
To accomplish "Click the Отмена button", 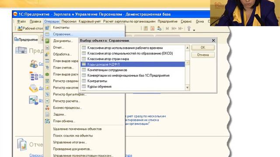I will tap(203, 55).
